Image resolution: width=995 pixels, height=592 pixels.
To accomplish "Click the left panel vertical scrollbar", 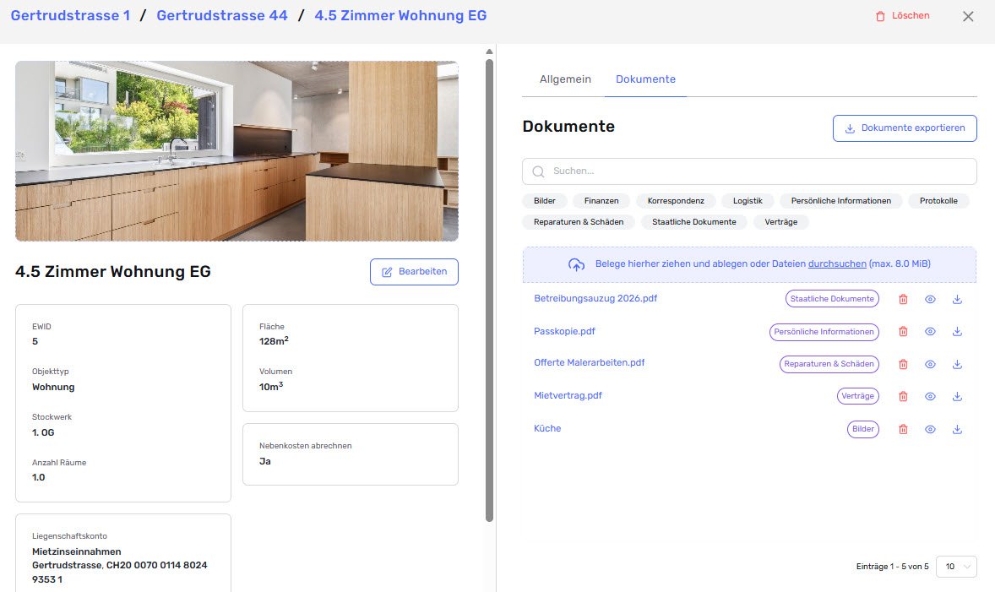I will (489, 290).
